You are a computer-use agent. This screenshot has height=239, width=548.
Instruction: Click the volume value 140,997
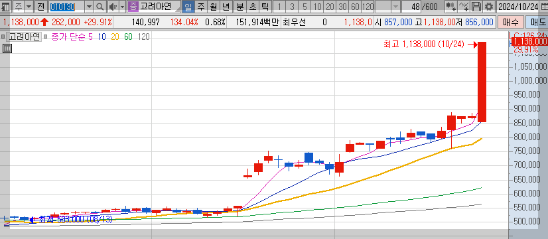(x=146, y=23)
